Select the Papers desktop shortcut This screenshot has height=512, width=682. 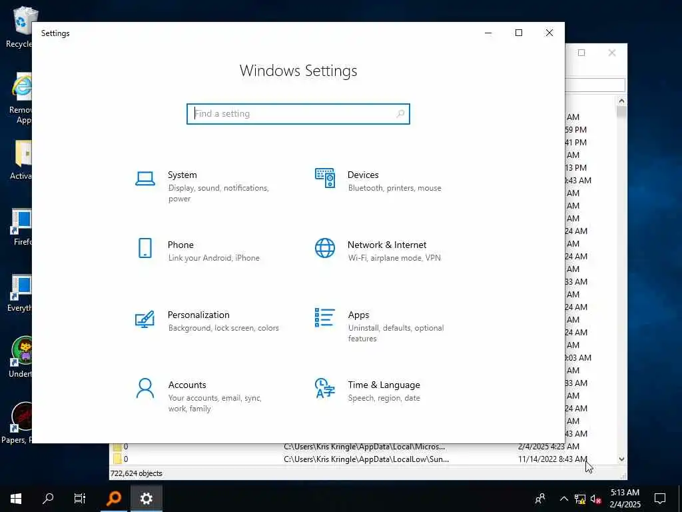(x=17, y=423)
